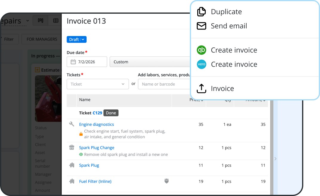The image size is (320, 196).
Task: Switch to table view icon
Action: point(56,21)
